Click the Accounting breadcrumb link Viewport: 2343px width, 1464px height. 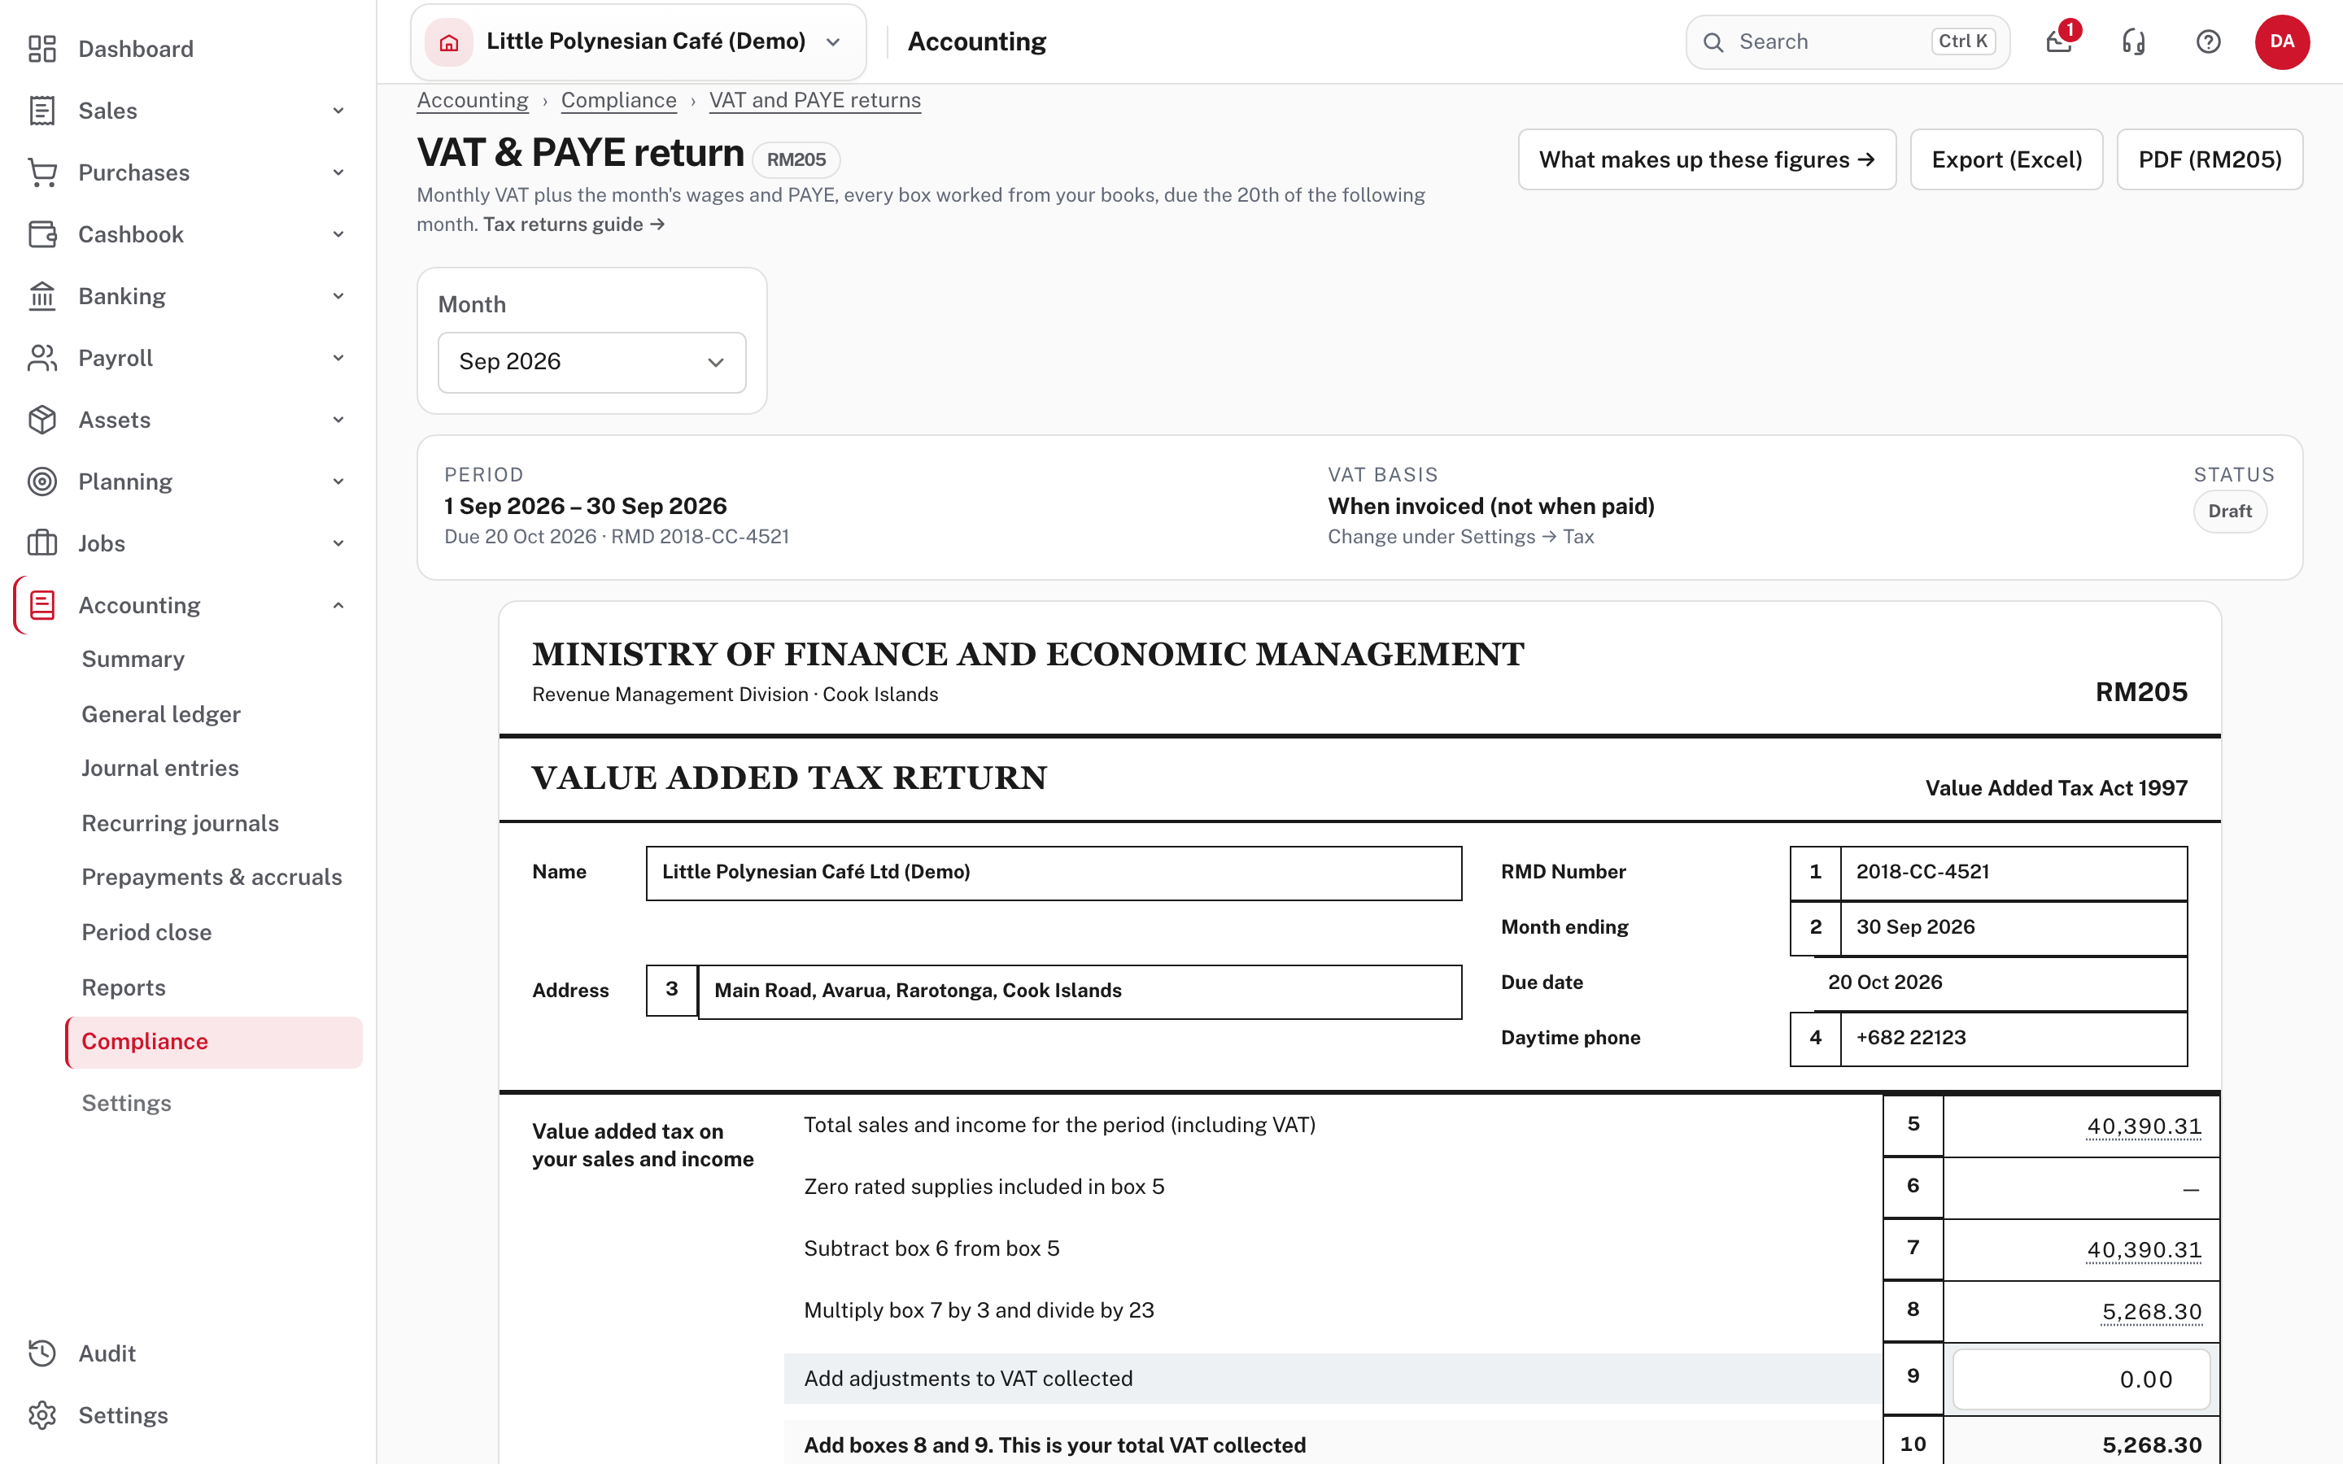[x=473, y=100]
